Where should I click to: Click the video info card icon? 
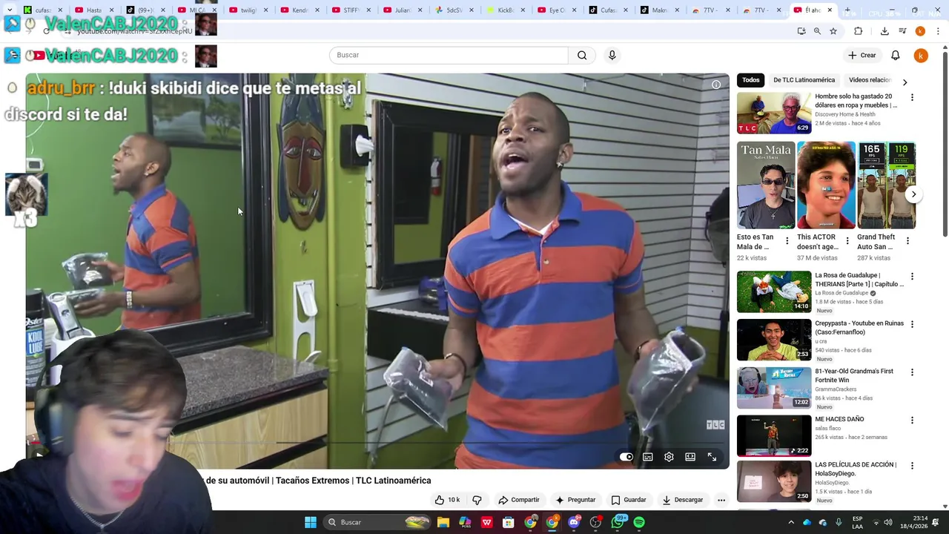pos(715,85)
